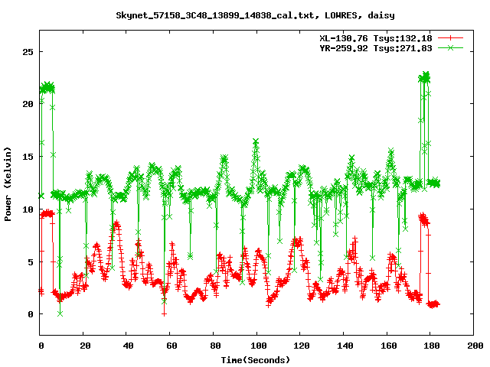Click the red data point at zero near 57 seconds
The height and width of the screenshot is (367, 490).
coord(164,314)
